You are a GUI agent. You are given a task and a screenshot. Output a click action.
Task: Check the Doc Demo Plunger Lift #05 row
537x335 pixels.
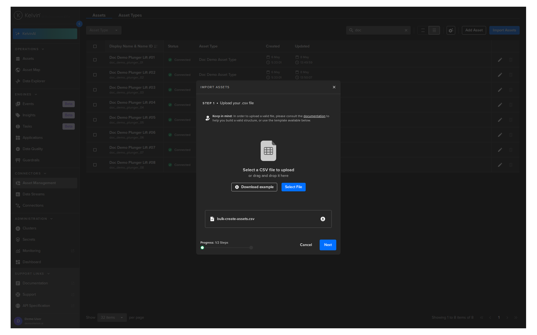click(95, 120)
